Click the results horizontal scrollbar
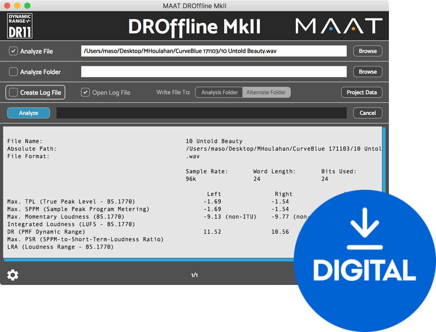This screenshot has width=436, height=332. tap(149, 260)
